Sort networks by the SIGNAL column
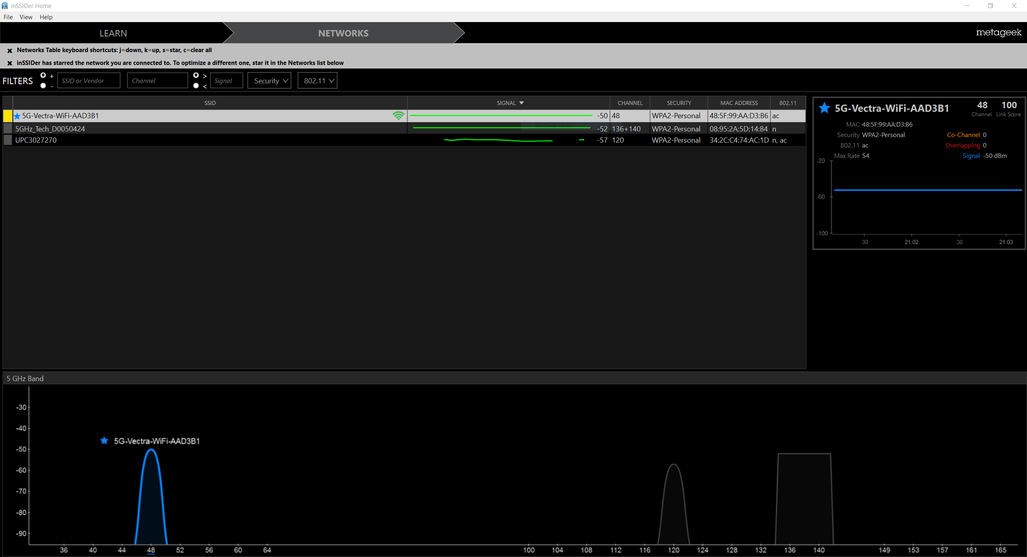 509,103
